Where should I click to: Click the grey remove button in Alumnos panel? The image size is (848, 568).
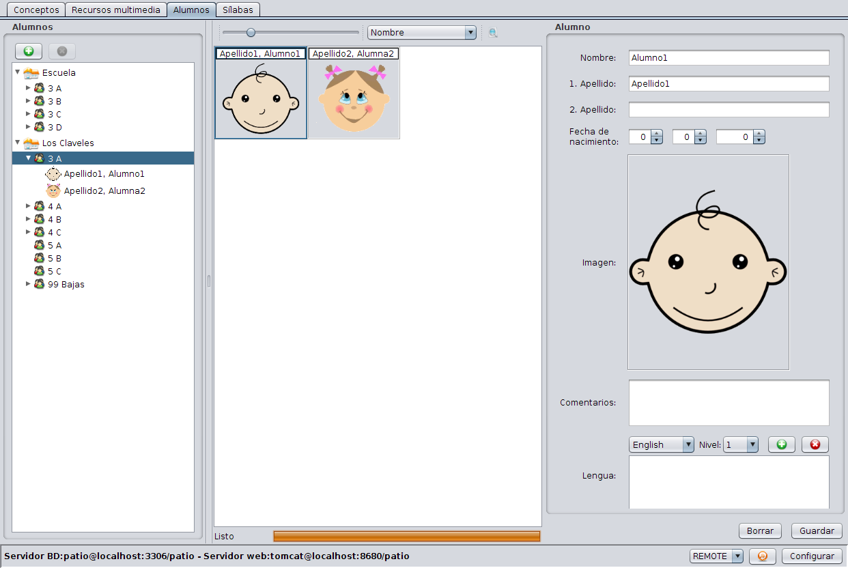point(62,51)
